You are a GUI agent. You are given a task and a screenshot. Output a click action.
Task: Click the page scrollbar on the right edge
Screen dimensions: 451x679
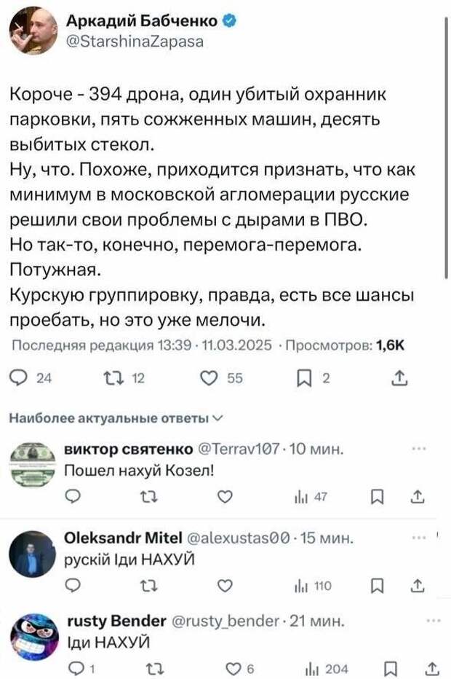446,147
